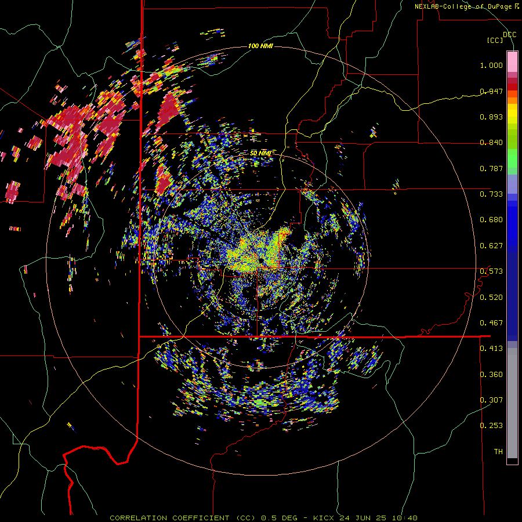The image size is (522, 522).
Task: Click the NEXLAB-College of DuPage credit text
Action: (x=465, y=6)
